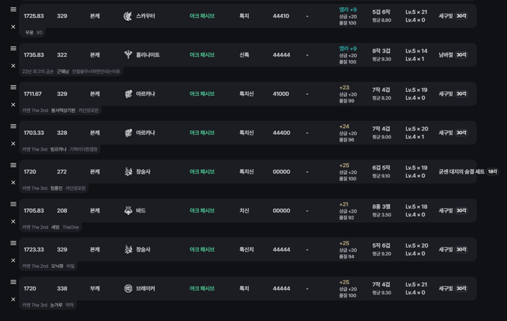This screenshot has width=507, height=321.
Task: Click the 아크 패시브 label in the 스카우터 row
Action: (x=202, y=16)
